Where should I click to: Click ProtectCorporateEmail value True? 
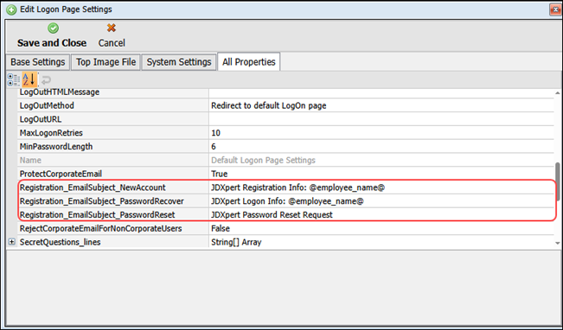pos(220,174)
